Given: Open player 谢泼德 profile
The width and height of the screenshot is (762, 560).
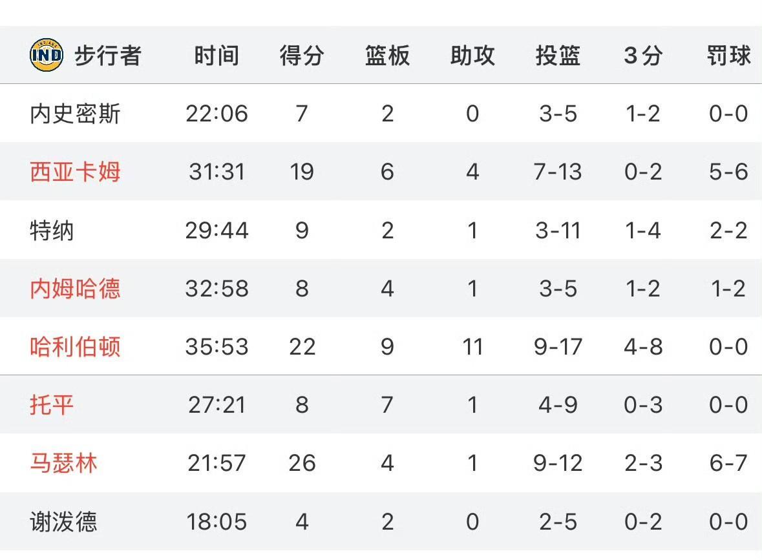Looking at the screenshot, I should pyautogui.click(x=64, y=522).
